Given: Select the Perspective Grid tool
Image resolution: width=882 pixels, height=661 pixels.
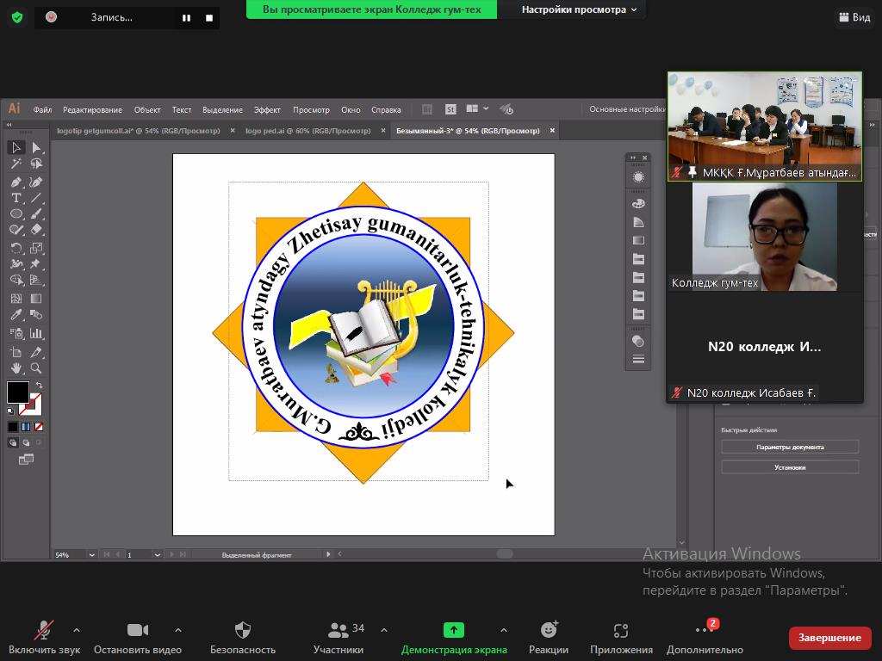Looking at the screenshot, I should pos(36,280).
